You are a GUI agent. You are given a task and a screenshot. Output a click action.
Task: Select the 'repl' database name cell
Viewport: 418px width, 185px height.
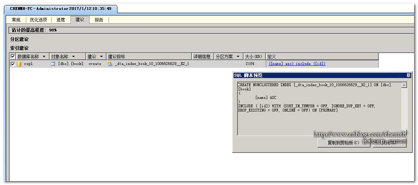(x=28, y=64)
